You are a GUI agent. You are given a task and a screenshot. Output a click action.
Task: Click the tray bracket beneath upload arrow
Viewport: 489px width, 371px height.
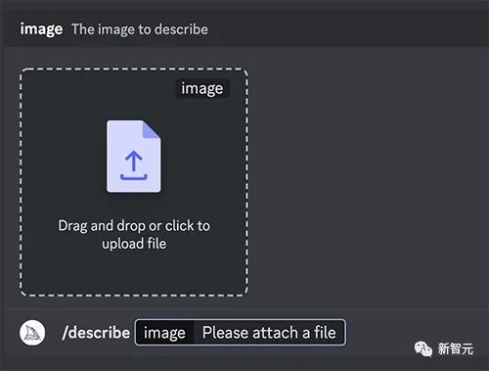(x=134, y=177)
